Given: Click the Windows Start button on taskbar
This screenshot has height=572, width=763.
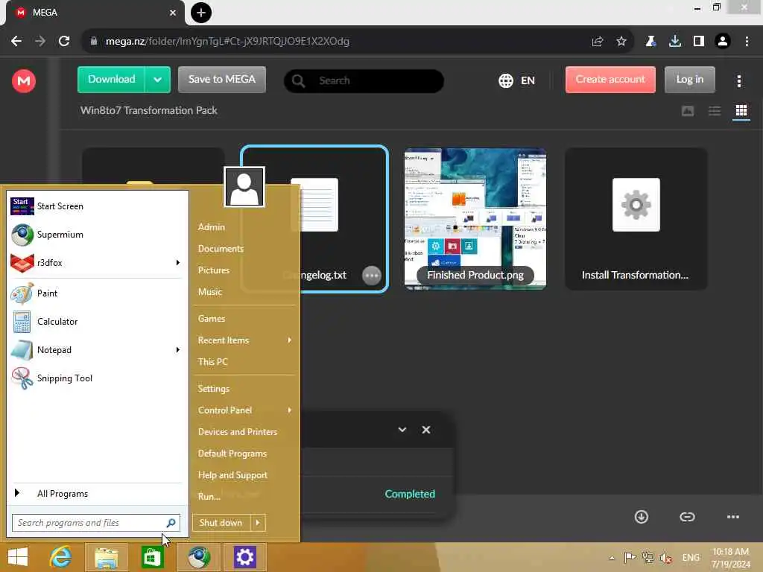Looking at the screenshot, I should pyautogui.click(x=18, y=557).
